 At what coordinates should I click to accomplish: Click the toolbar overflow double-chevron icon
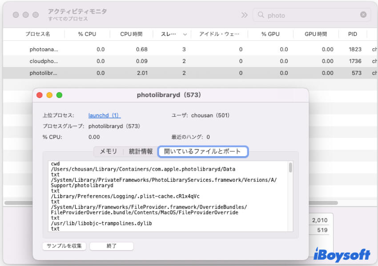244,15
